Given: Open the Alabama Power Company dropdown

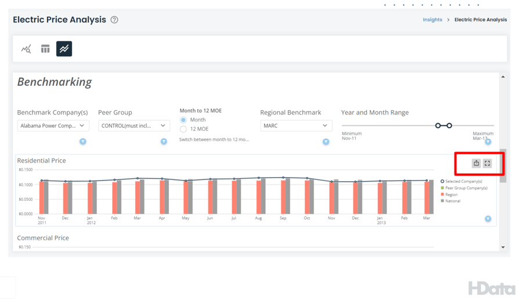Looking at the screenshot, I should click(53, 126).
